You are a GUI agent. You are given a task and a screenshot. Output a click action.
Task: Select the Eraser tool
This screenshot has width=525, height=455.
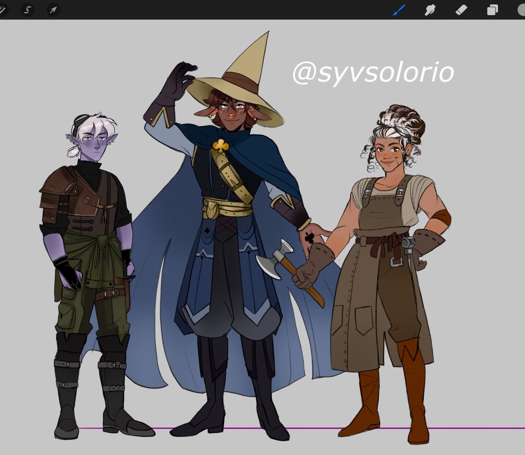point(462,10)
